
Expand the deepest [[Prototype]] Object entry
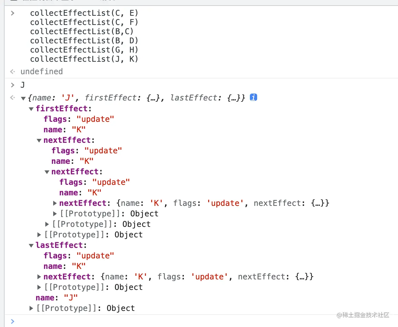(x=55, y=214)
